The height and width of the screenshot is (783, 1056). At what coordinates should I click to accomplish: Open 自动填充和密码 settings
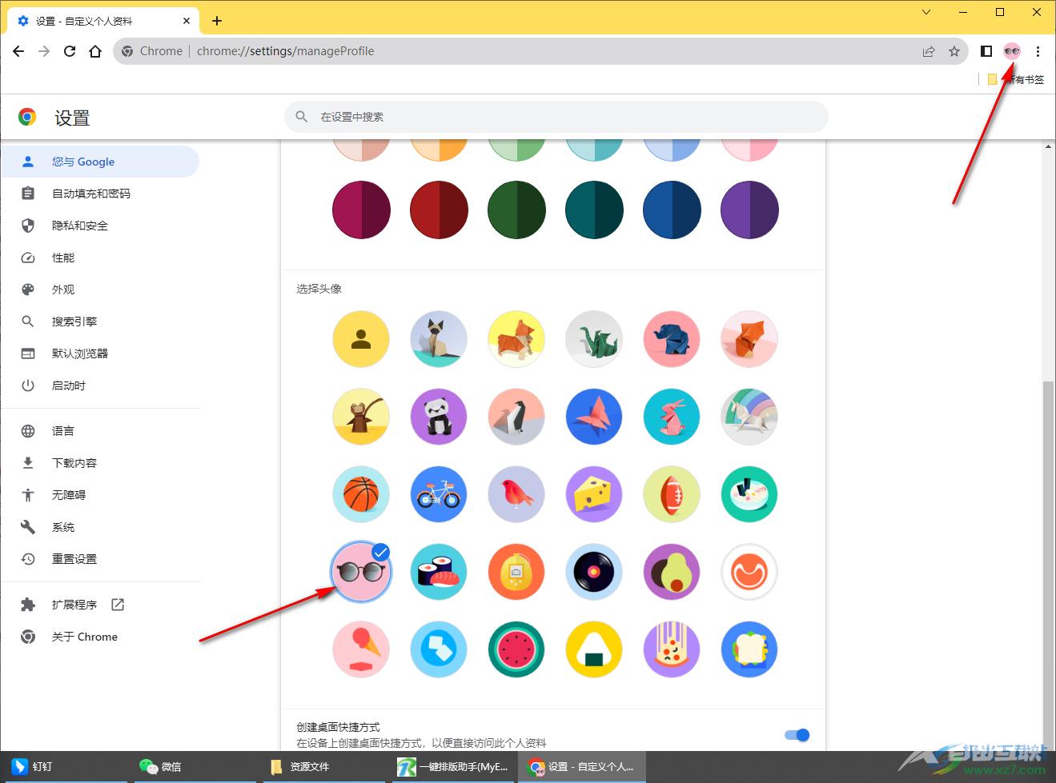click(x=100, y=194)
